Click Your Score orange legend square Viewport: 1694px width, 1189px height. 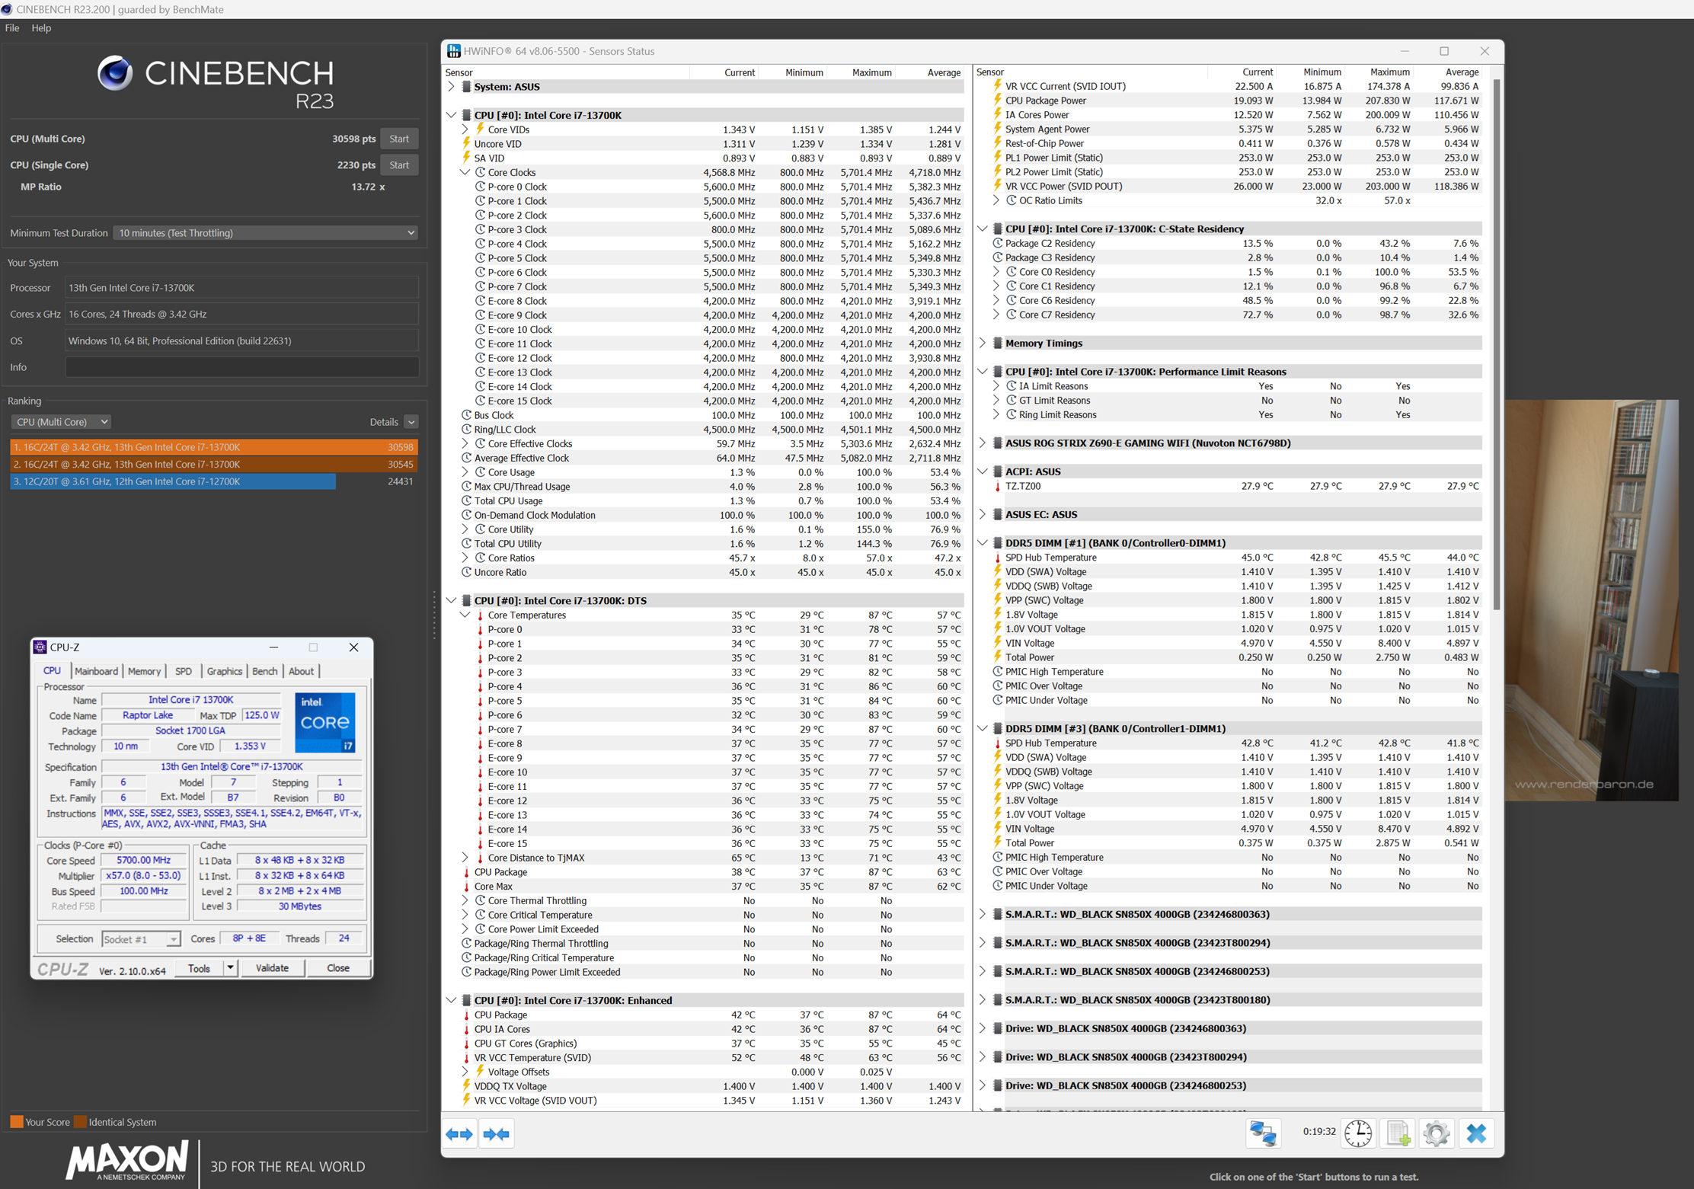16,1122
